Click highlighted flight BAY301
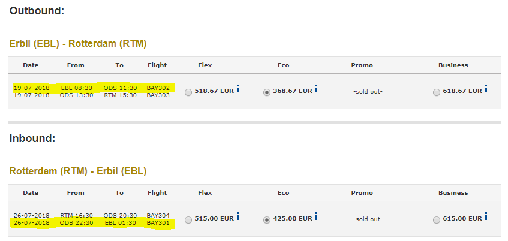 click(x=158, y=223)
